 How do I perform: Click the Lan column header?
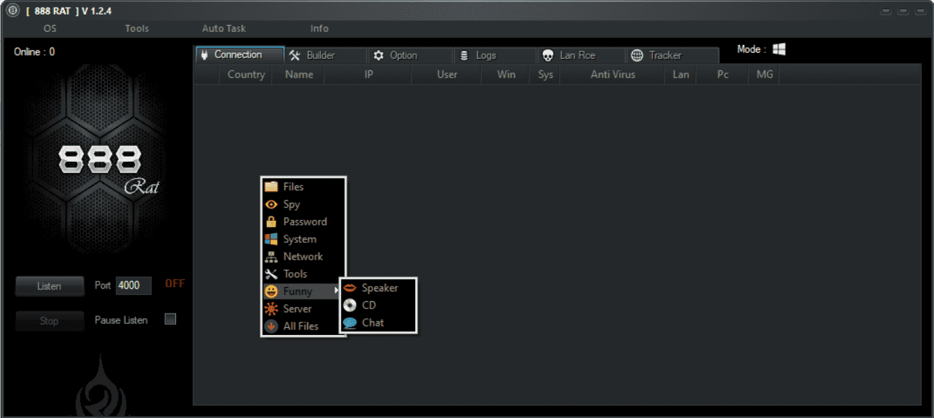[x=680, y=74]
